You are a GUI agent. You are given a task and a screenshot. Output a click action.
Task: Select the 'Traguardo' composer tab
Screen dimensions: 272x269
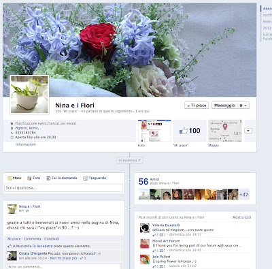(x=95, y=178)
